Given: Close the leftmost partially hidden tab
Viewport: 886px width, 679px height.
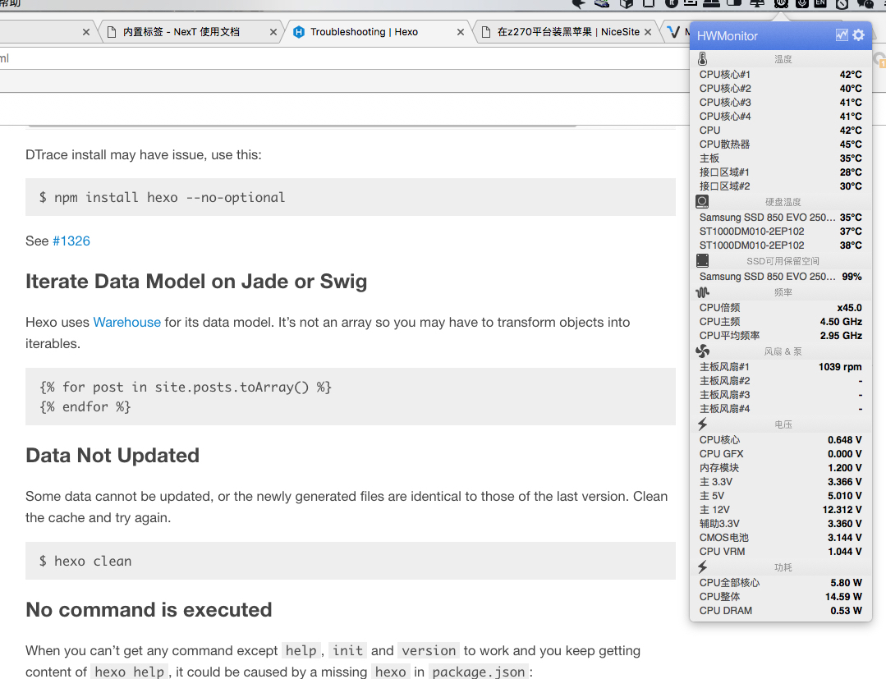Looking at the screenshot, I should tap(86, 32).
